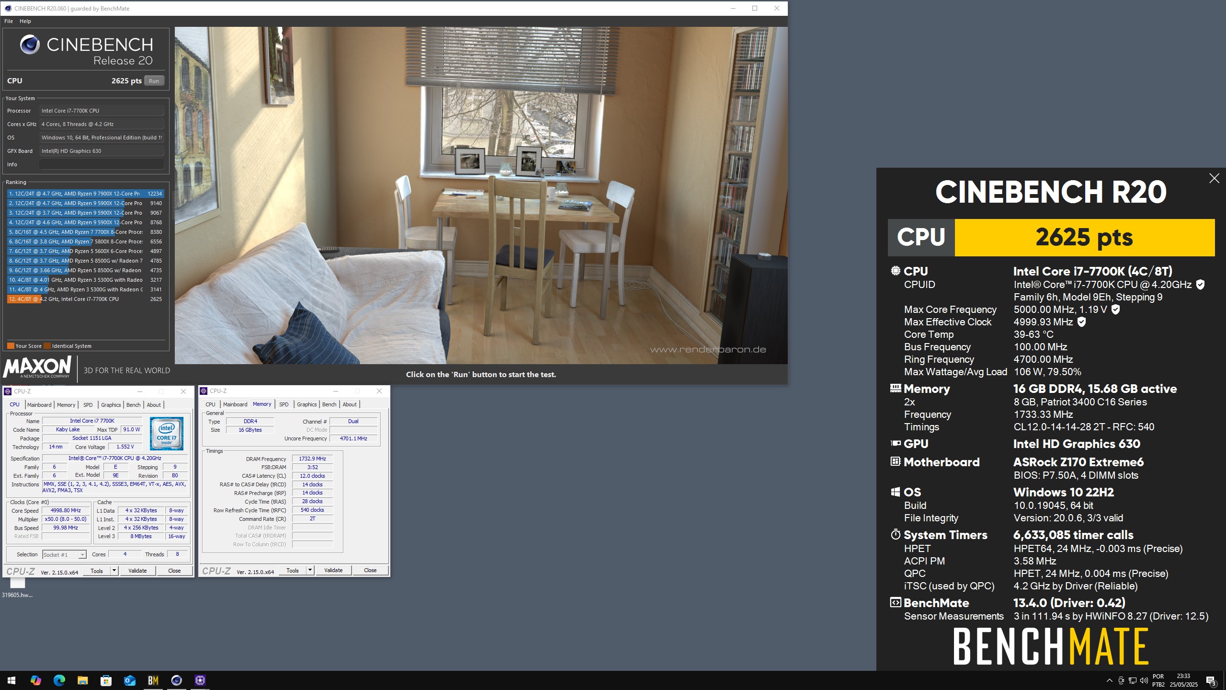Expand Tools dropdown arrow in right CPU-Z

pos(310,570)
